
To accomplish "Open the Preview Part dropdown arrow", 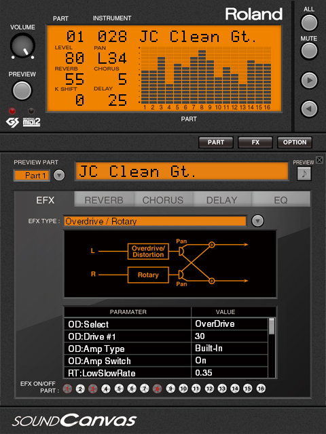I will [x=59, y=175].
